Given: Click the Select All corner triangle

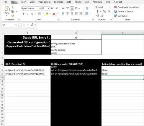Looking at the screenshot, I should pos(3,33).
